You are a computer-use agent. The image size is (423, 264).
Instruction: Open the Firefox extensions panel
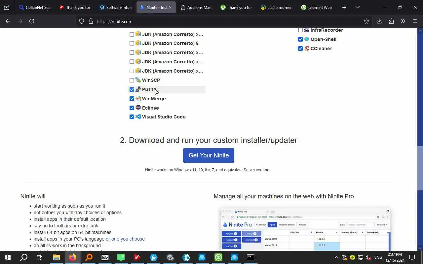pos(391,21)
